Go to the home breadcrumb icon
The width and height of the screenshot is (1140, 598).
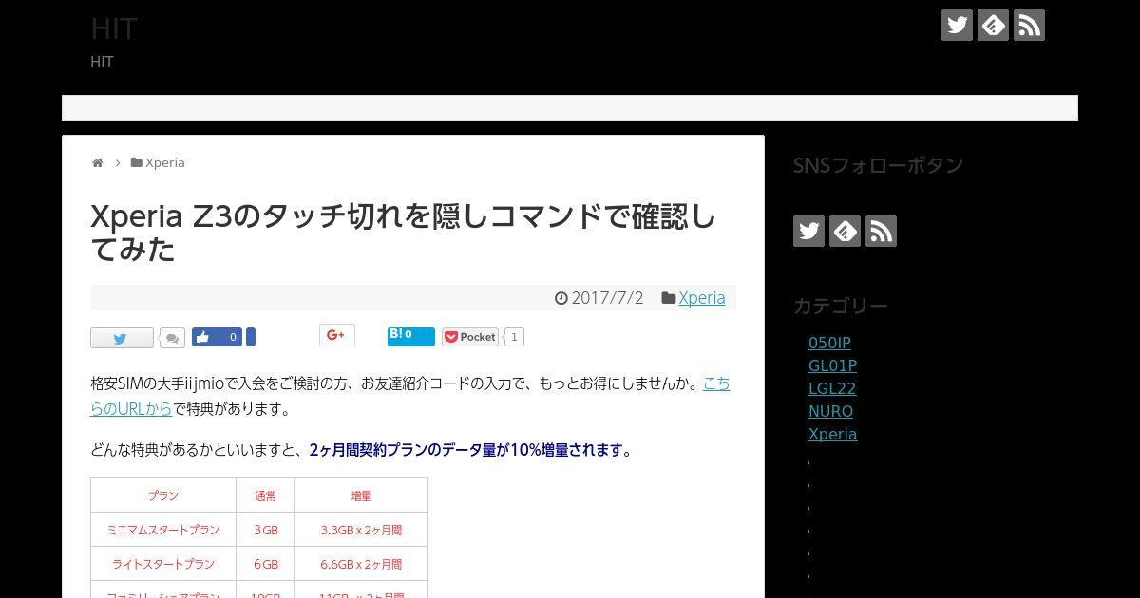coord(97,162)
